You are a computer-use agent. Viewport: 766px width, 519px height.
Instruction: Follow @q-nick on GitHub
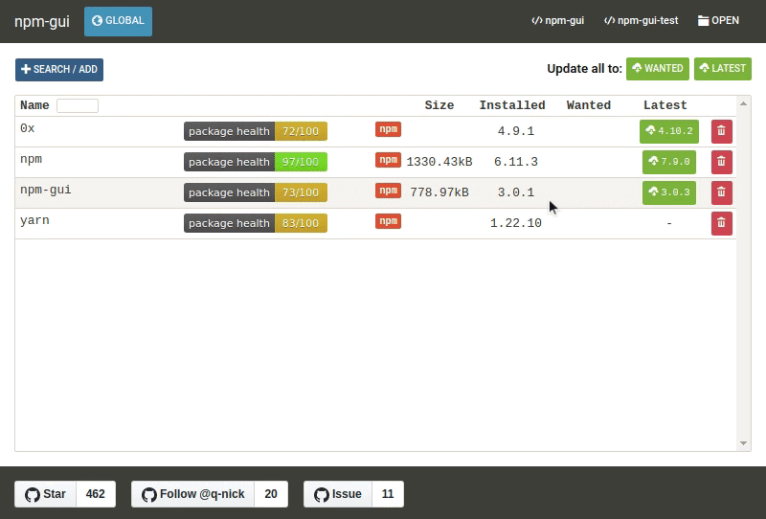click(x=192, y=494)
